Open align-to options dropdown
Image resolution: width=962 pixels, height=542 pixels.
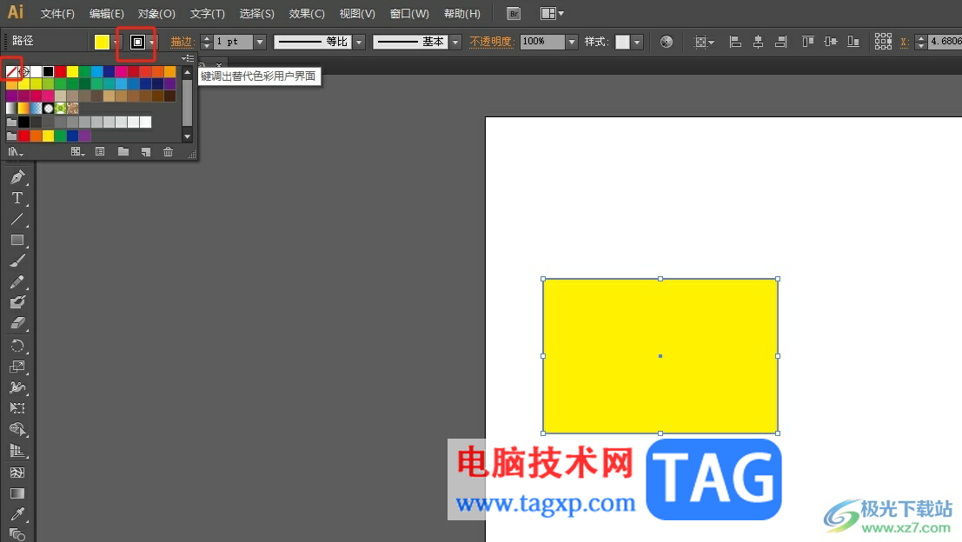click(x=704, y=42)
